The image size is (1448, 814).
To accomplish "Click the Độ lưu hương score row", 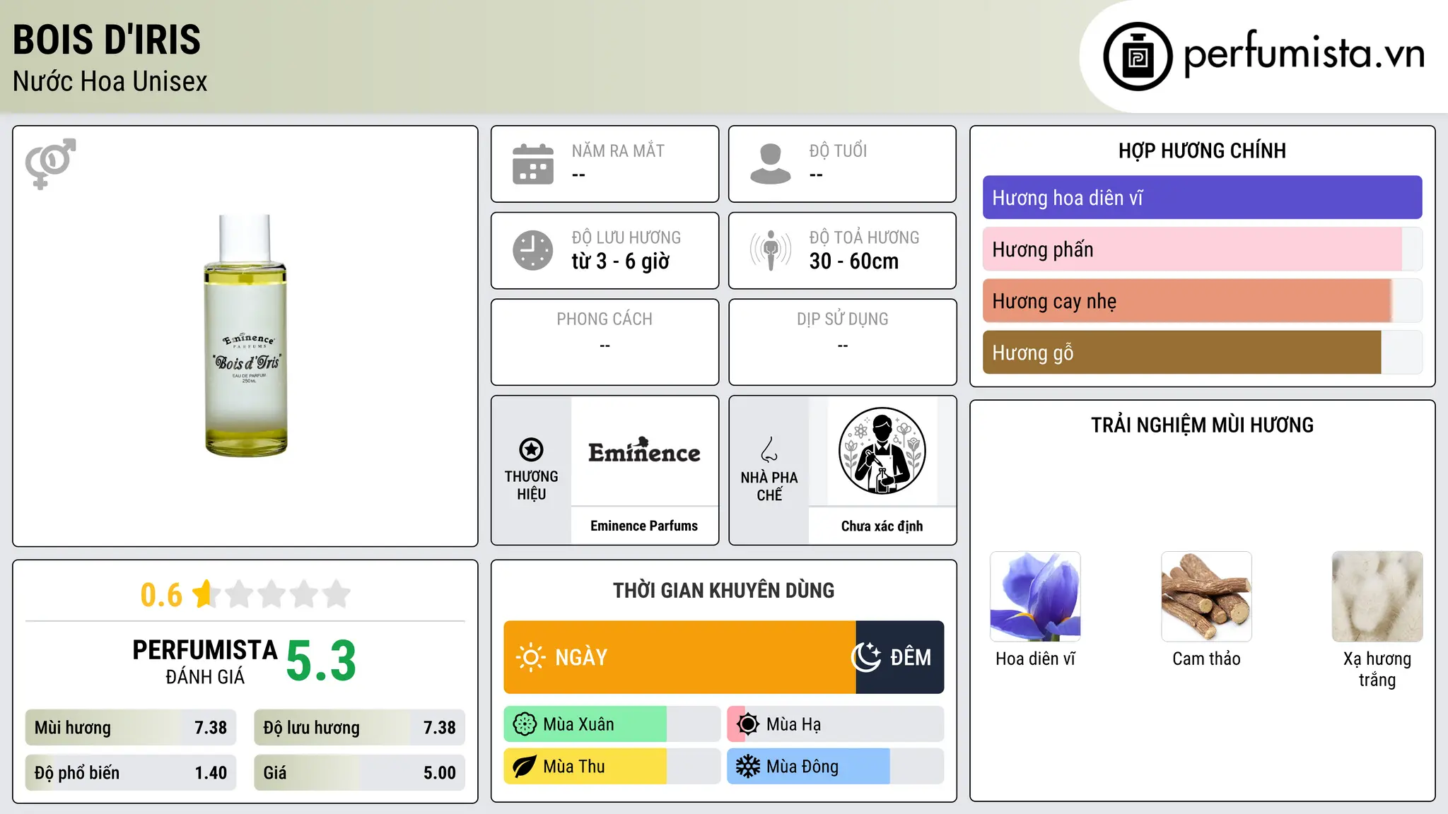I will coord(359,728).
